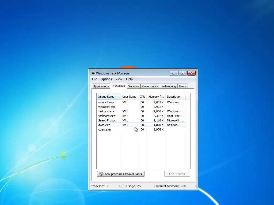Open the Help menu

pos(129,79)
